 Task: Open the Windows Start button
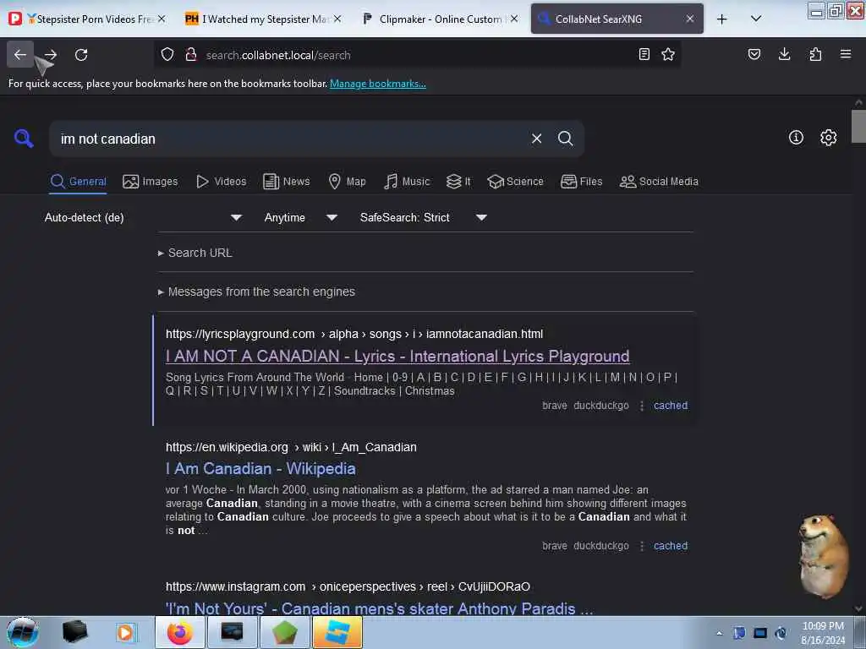point(23,632)
